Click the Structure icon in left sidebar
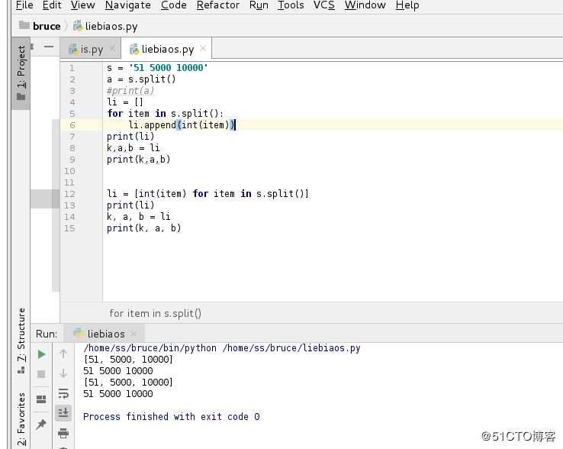The image size is (563, 449). [x=21, y=370]
